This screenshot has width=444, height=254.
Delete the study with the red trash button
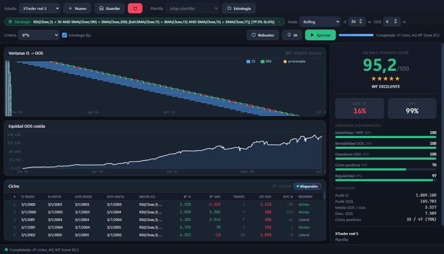click(135, 9)
